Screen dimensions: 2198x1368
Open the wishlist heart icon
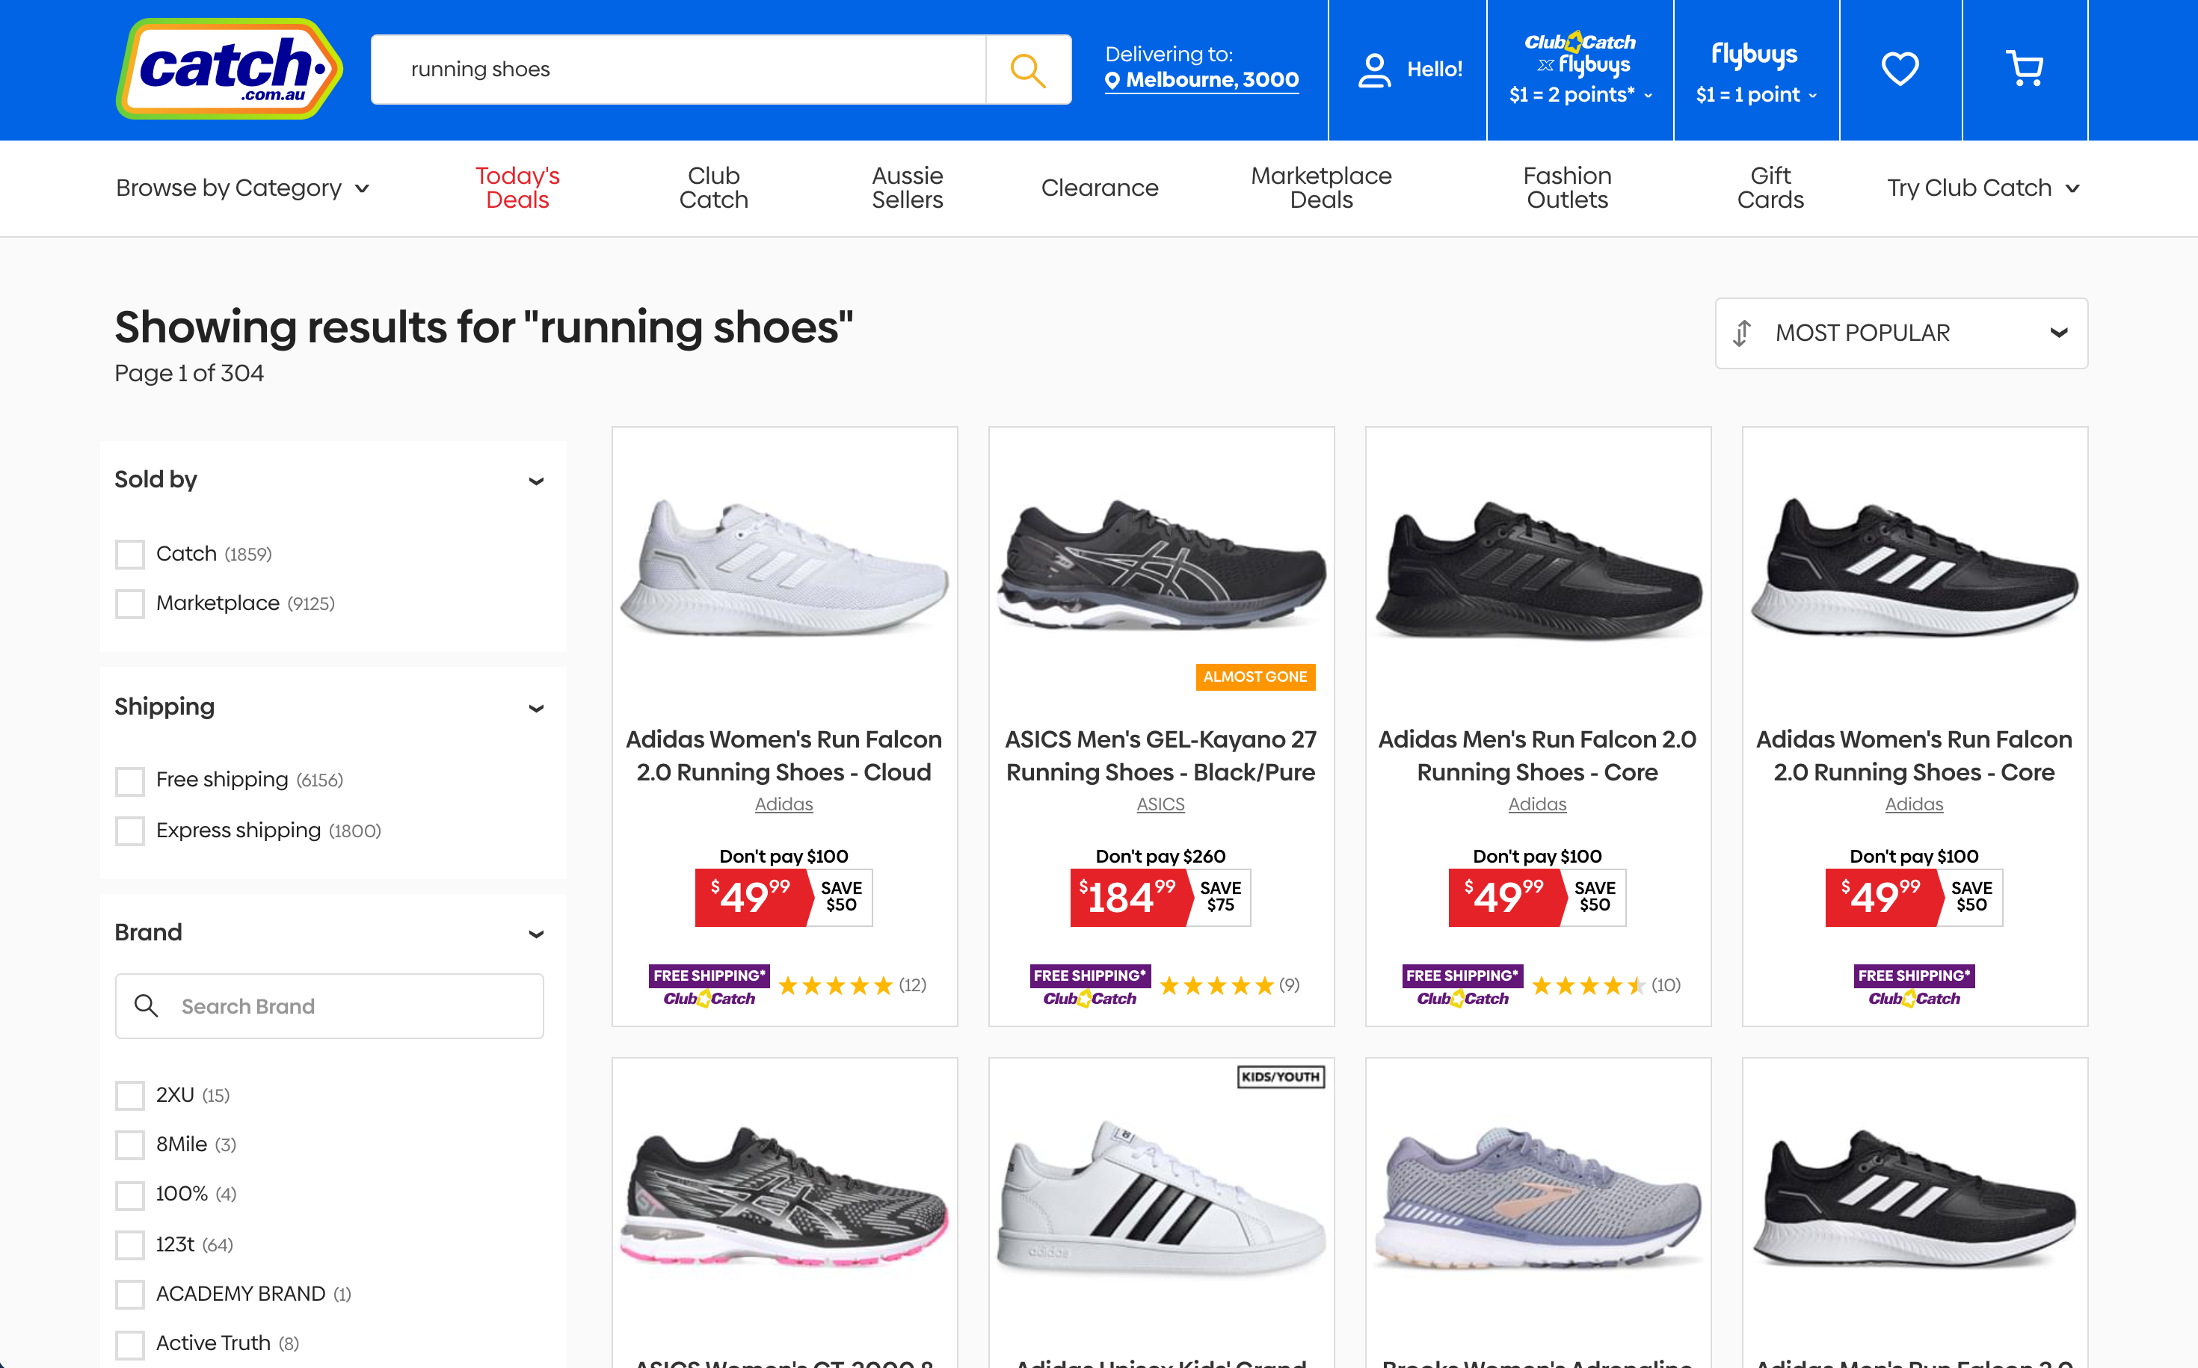1900,69
